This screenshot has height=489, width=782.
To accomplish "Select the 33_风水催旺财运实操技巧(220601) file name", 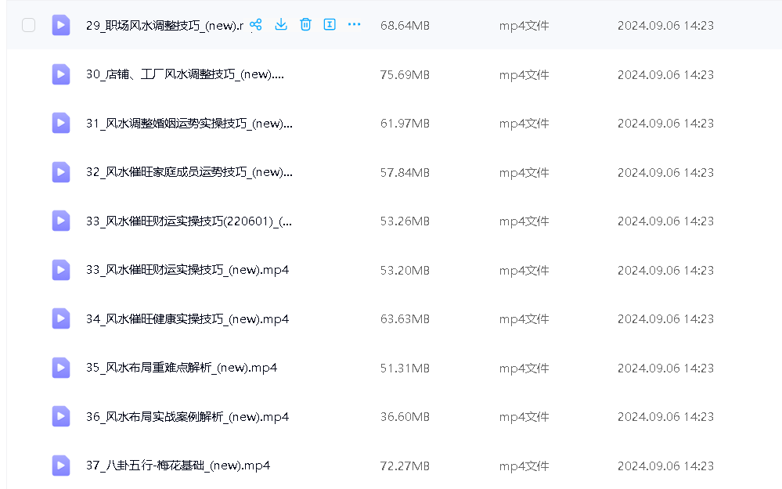I will [x=189, y=221].
